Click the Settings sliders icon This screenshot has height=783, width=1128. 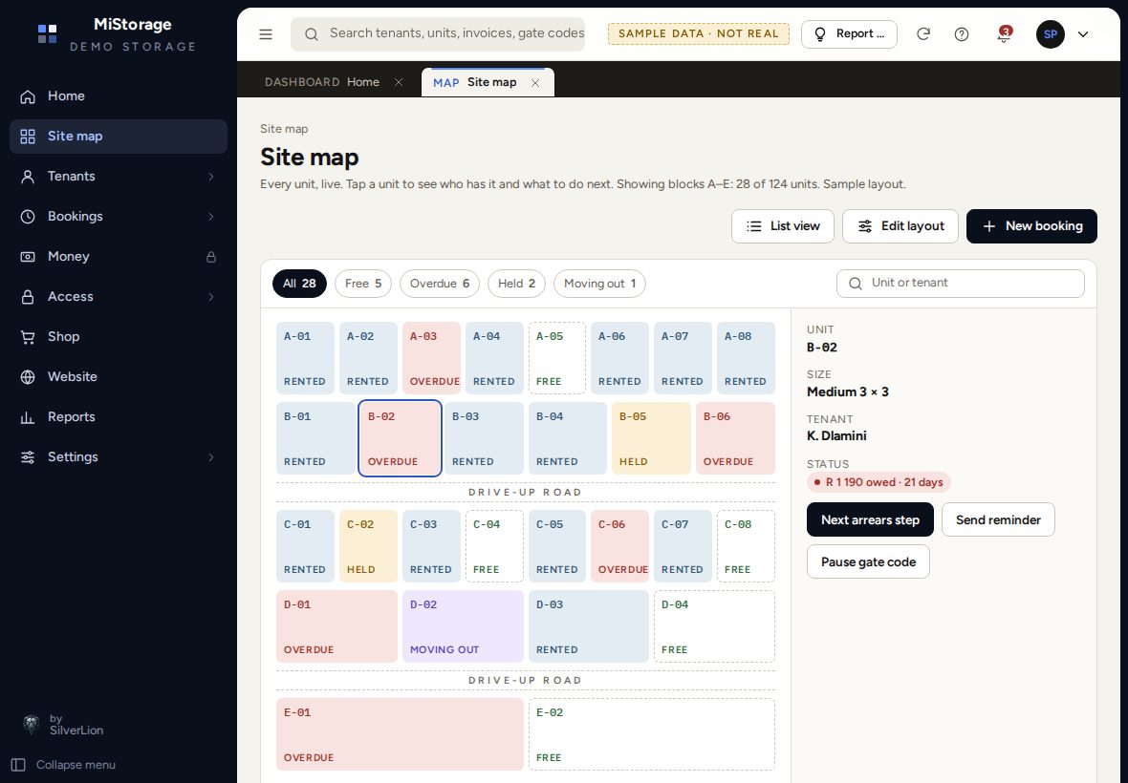[28, 456]
